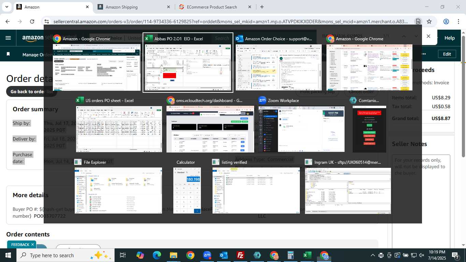Open Task View from the taskbar

tap(123, 255)
